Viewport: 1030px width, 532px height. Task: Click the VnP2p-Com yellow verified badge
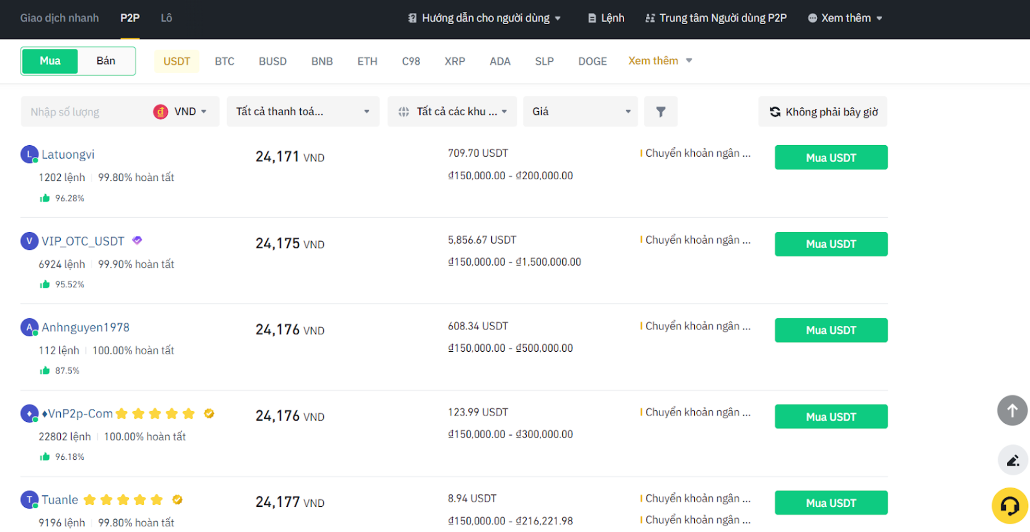(209, 414)
